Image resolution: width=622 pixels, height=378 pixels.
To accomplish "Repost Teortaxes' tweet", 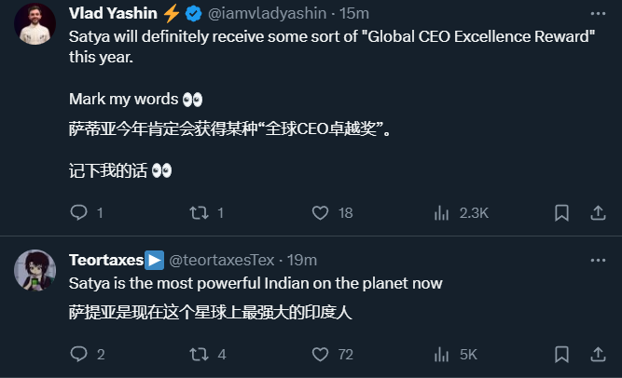I will pos(200,354).
